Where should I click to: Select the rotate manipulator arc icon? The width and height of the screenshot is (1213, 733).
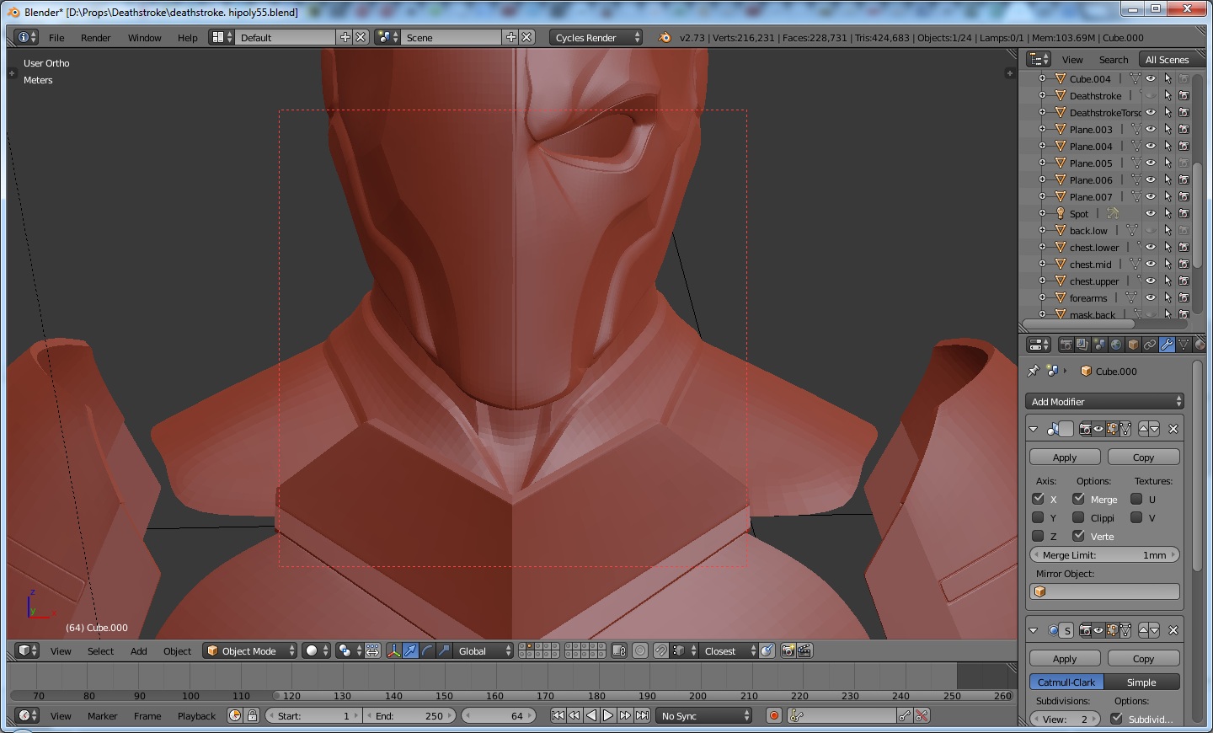tap(427, 650)
